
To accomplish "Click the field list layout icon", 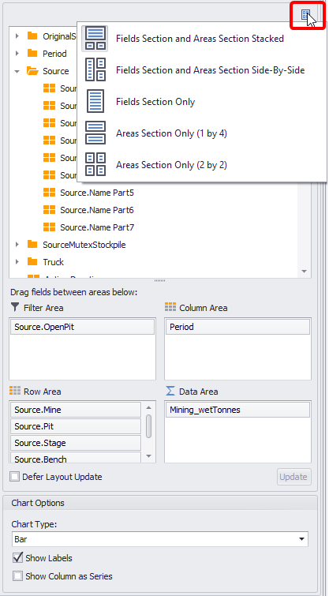I will click(306, 15).
